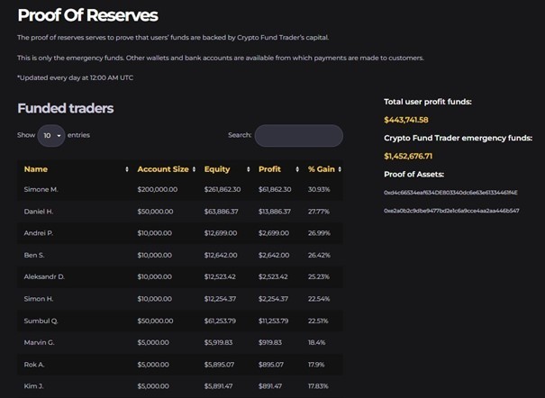Click profit value $61,862.30
This screenshot has height=398, width=545.
(275, 189)
